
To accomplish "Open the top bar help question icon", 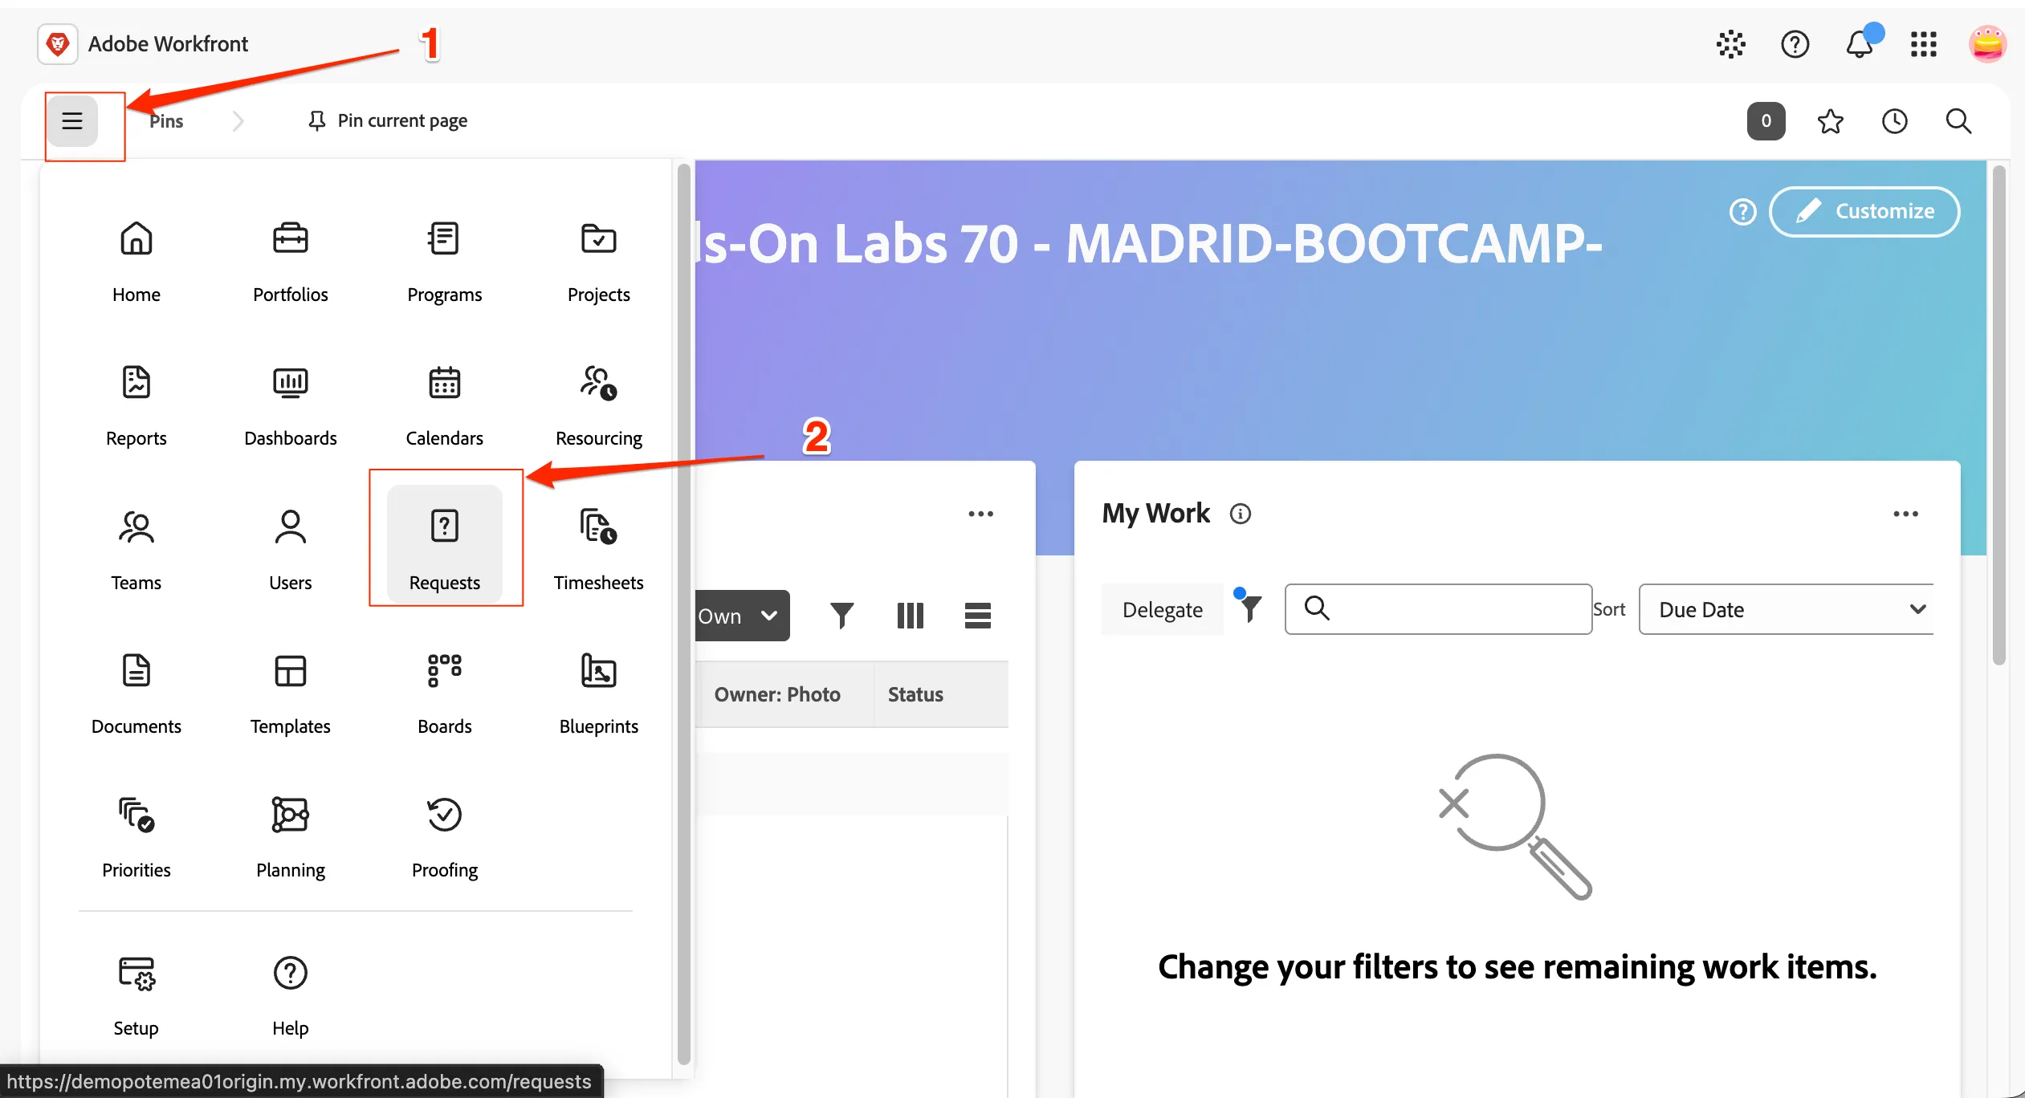I will tap(1795, 44).
